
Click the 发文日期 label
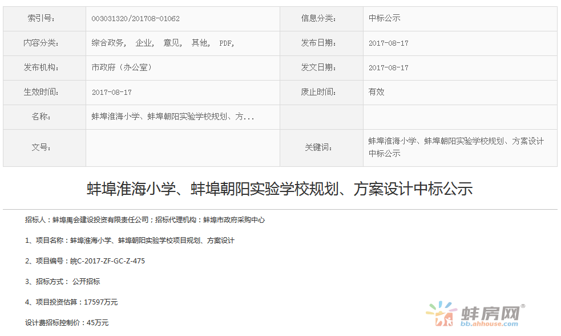click(x=318, y=67)
